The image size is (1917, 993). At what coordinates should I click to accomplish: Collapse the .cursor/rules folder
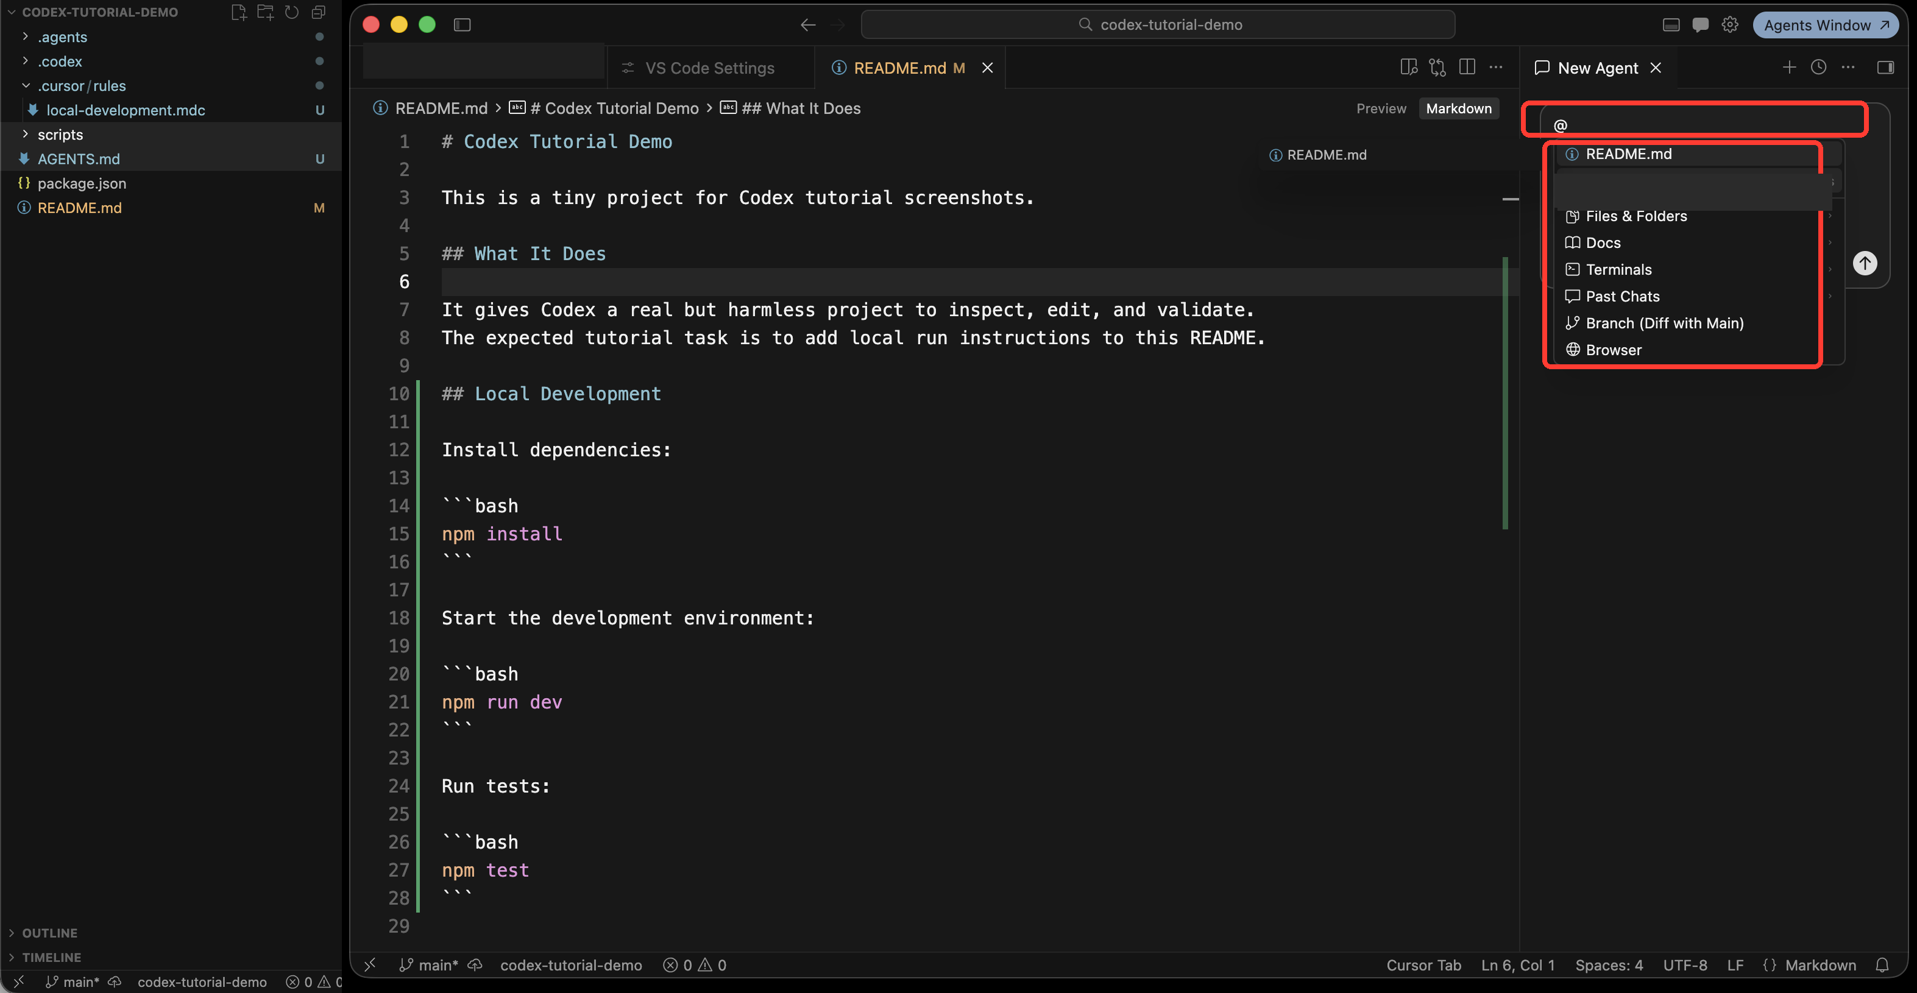(x=169, y=85)
